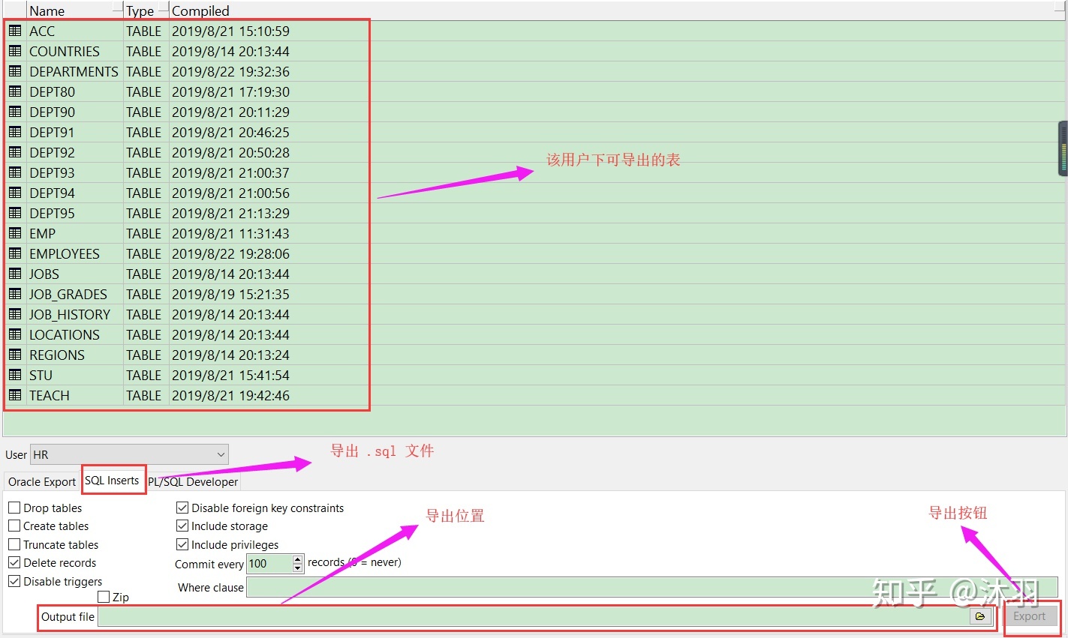The width and height of the screenshot is (1068, 638).
Task: Select the COUNTRIES table name
Action: pos(65,51)
